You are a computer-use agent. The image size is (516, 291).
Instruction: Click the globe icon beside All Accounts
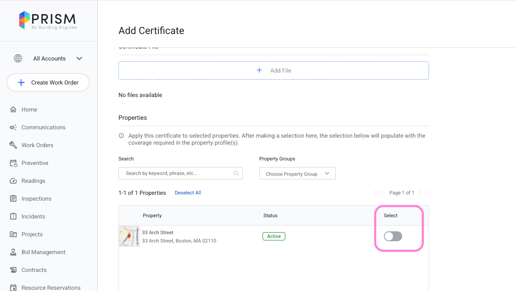[18, 58]
